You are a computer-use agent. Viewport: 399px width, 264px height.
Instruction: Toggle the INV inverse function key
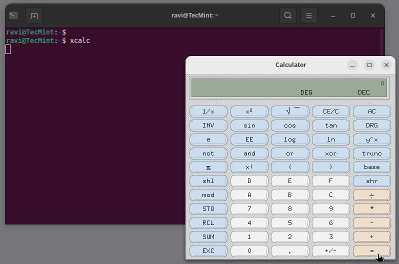[208, 125]
